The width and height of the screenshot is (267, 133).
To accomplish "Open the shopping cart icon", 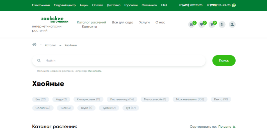I will [x=212, y=24].
